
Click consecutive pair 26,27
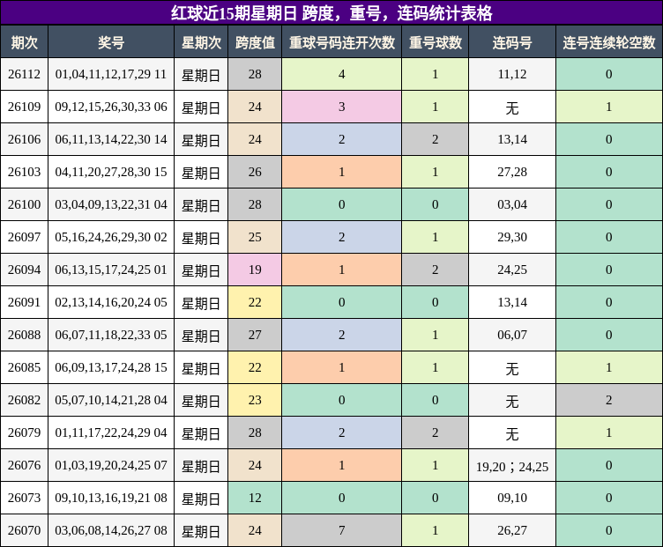pyautogui.click(x=512, y=530)
